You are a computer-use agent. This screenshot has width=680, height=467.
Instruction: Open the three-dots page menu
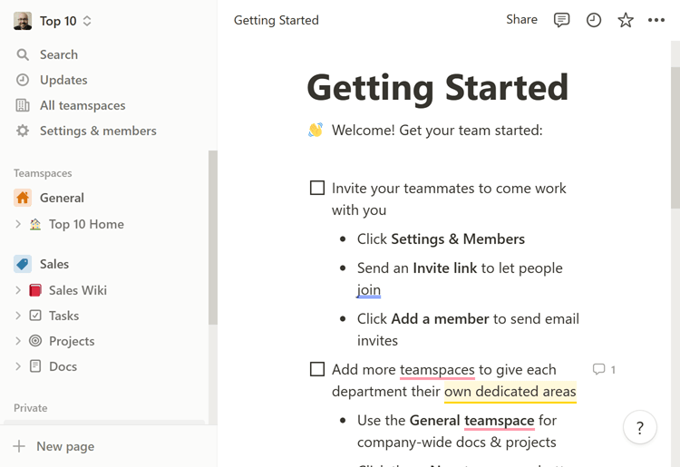click(656, 20)
